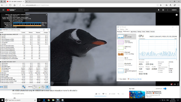Open the YouTube hamburger guide menu
Viewport: 181px width, 102px height.
point(3,10)
